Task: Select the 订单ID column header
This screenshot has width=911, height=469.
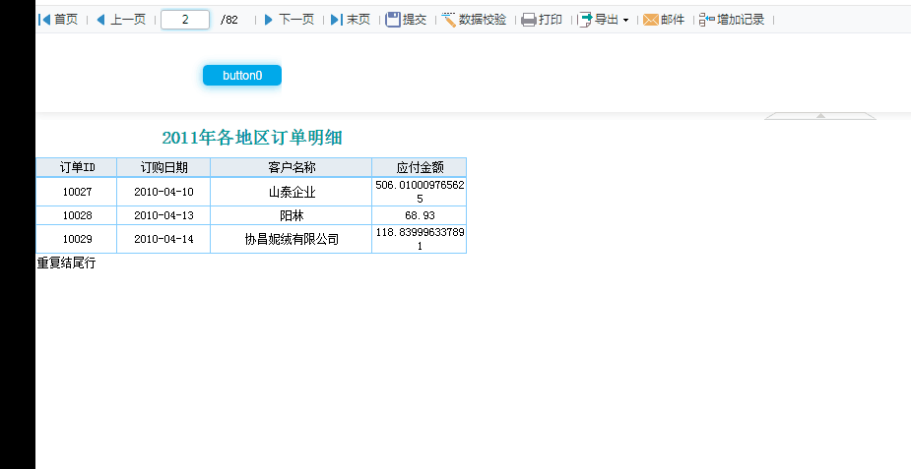Action: click(x=77, y=167)
